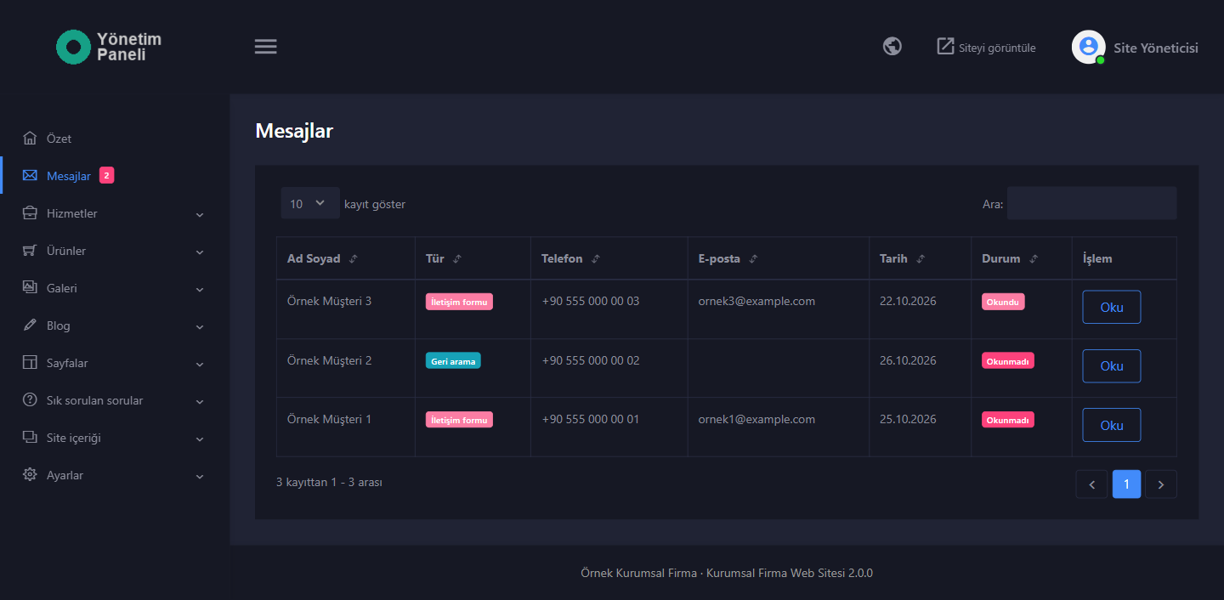The height and width of the screenshot is (600, 1224).
Task: Click the Ayarlar gear icon
Action: pyautogui.click(x=30, y=475)
